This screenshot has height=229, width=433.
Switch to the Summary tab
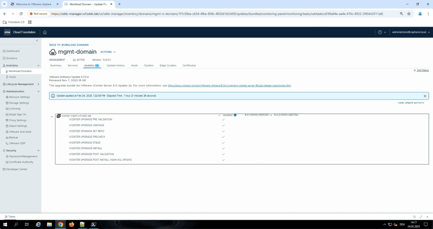coord(56,65)
